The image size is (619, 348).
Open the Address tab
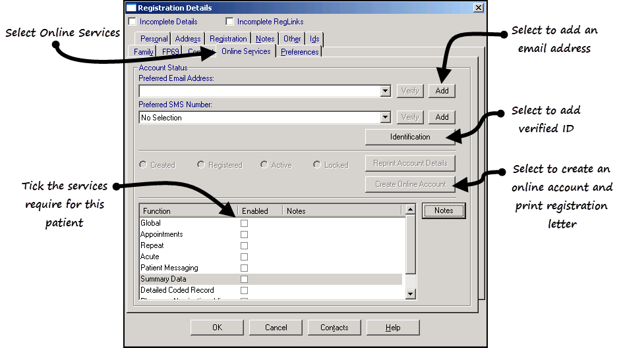tap(187, 39)
